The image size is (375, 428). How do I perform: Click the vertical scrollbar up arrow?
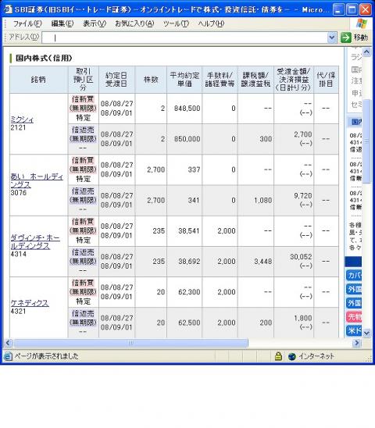pyautogui.click(x=366, y=52)
